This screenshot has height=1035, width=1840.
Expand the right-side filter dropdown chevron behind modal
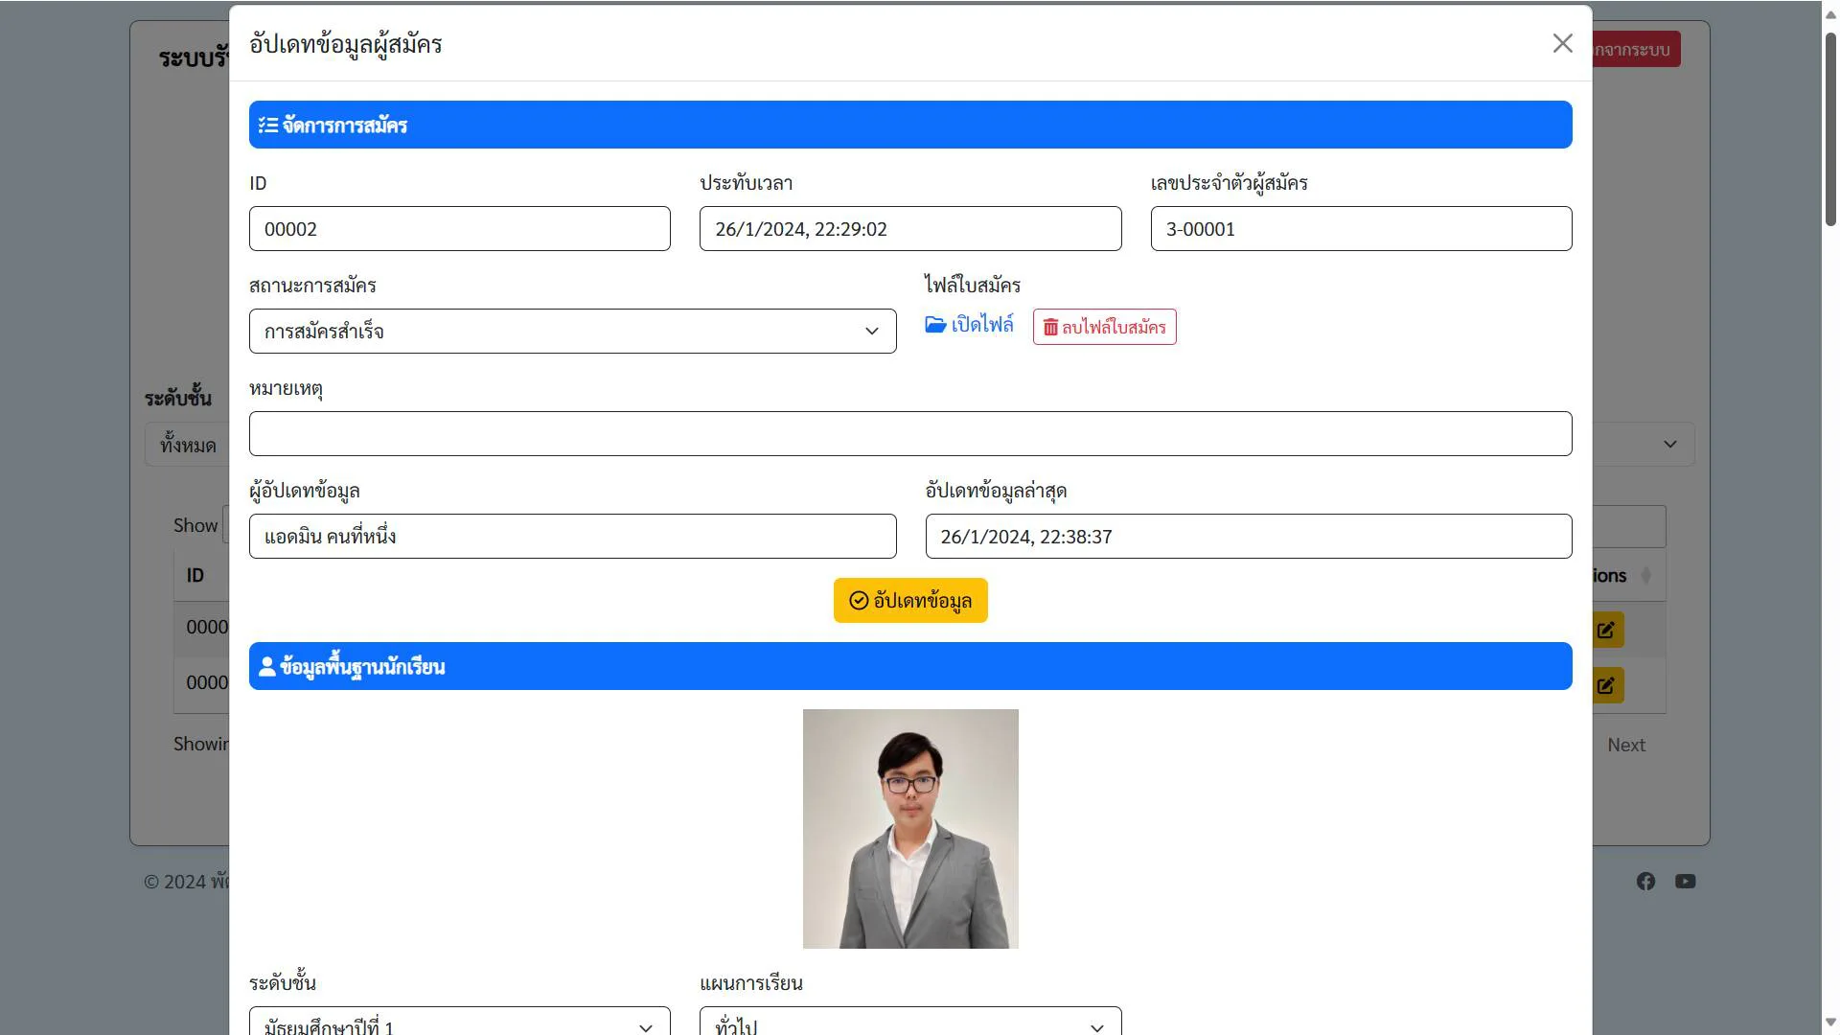tap(1669, 445)
